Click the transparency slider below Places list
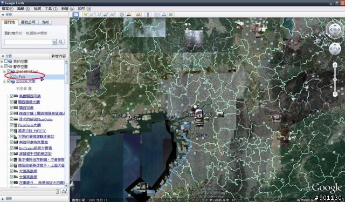This screenshot has width=345, height=202. pos(30,191)
